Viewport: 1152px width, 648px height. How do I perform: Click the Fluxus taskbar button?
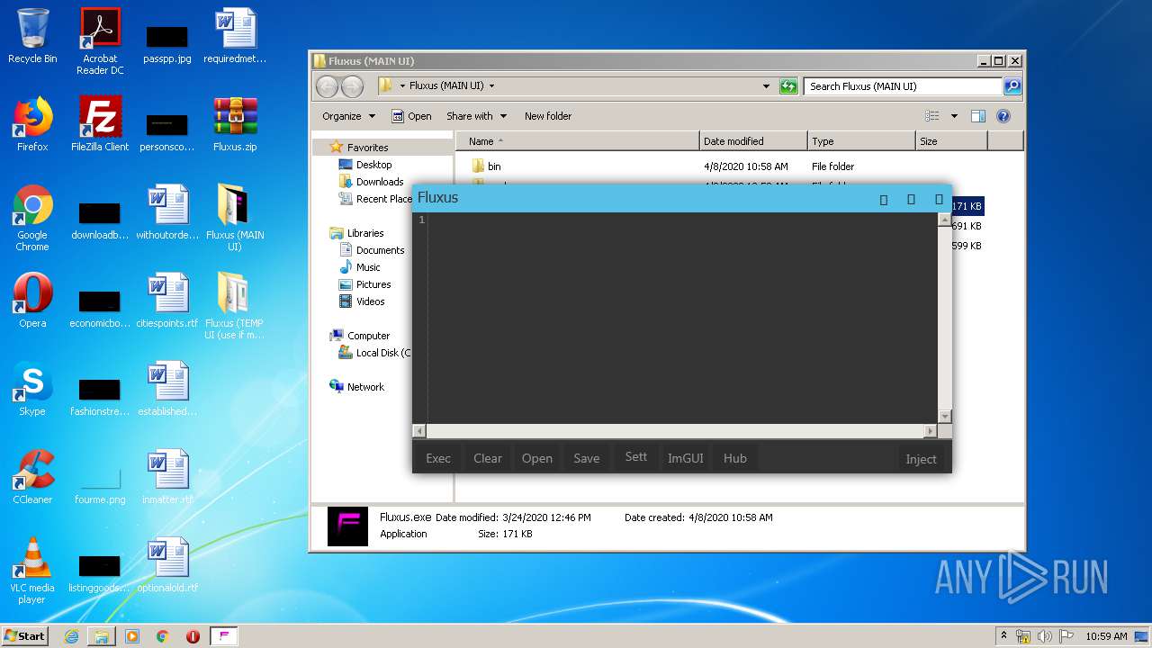click(224, 636)
